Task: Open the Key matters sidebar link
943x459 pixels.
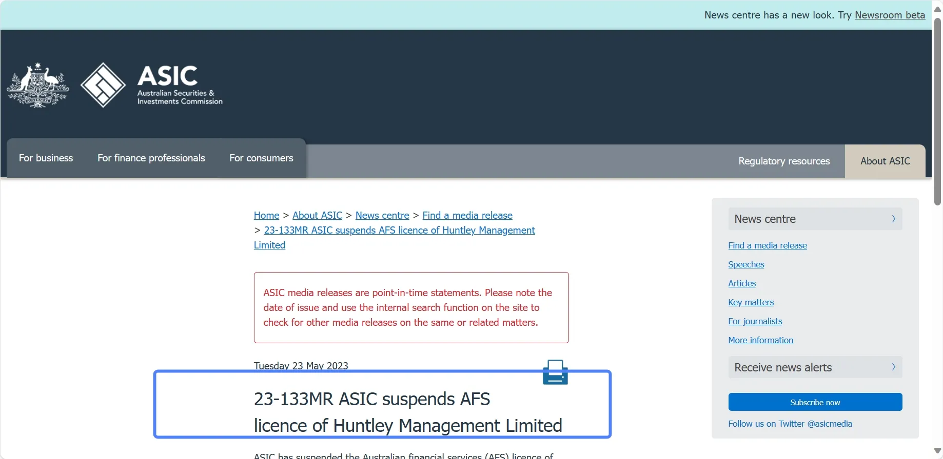Action: click(751, 302)
